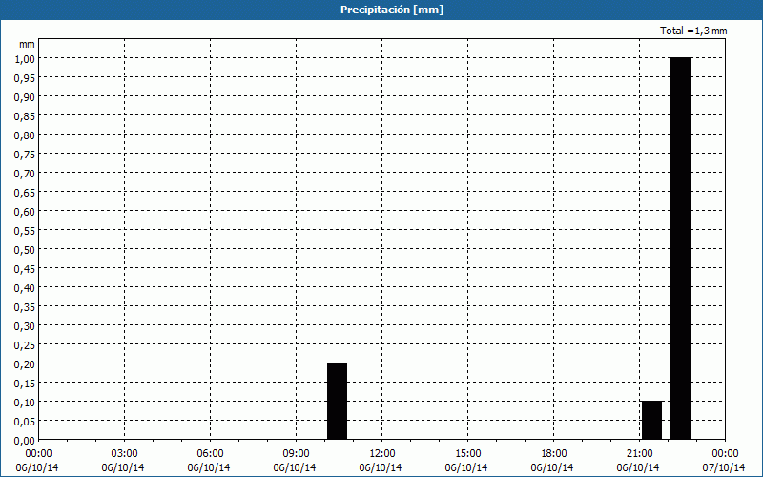Click the 0,65 y-axis label
Viewport: 763px width, 477px height.
(x=25, y=193)
